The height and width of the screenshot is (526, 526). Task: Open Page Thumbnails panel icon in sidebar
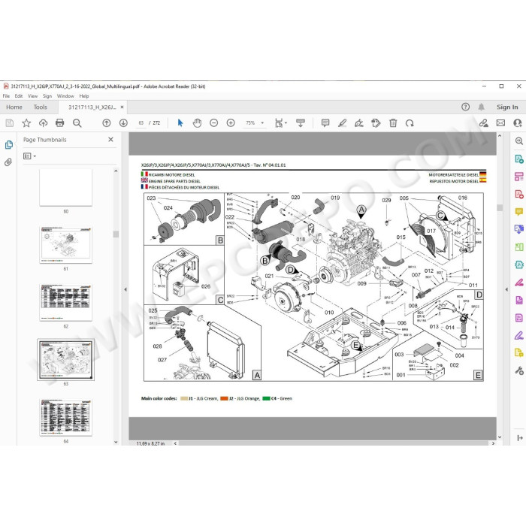(9, 144)
